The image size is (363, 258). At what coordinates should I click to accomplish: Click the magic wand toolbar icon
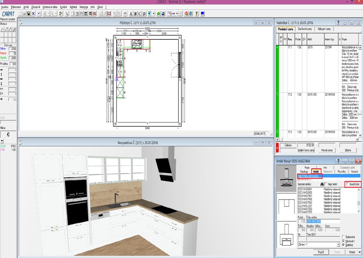point(67,13)
